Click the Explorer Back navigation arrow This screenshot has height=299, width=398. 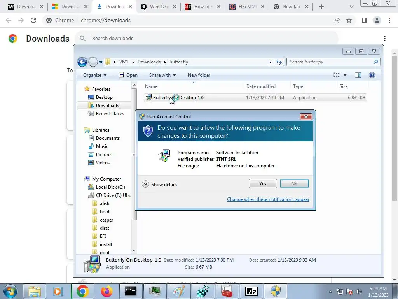point(82,62)
